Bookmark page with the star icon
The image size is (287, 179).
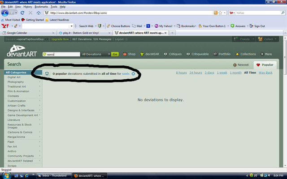[220, 13]
